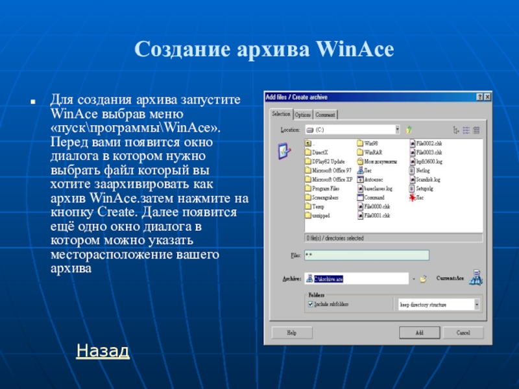Select the DirectX folder
The image size is (519, 389).
click(317, 152)
